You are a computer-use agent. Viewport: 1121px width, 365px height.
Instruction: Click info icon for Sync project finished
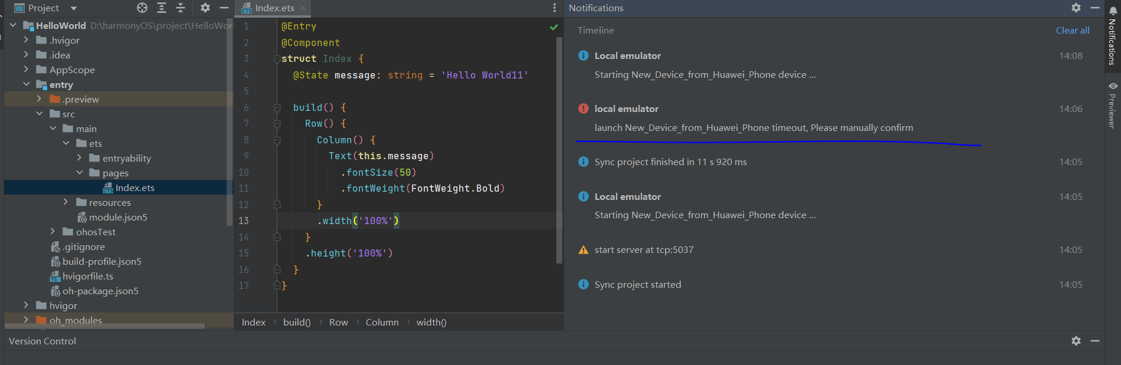(x=584, y=162)
